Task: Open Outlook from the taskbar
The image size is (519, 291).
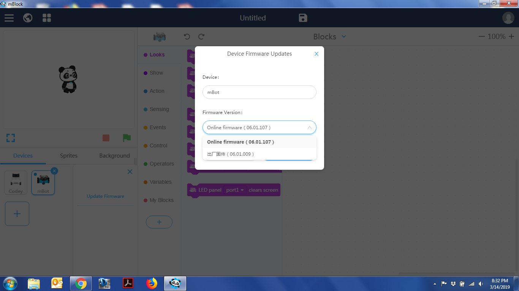Action: pyautogui.click(x=57, y=283)
